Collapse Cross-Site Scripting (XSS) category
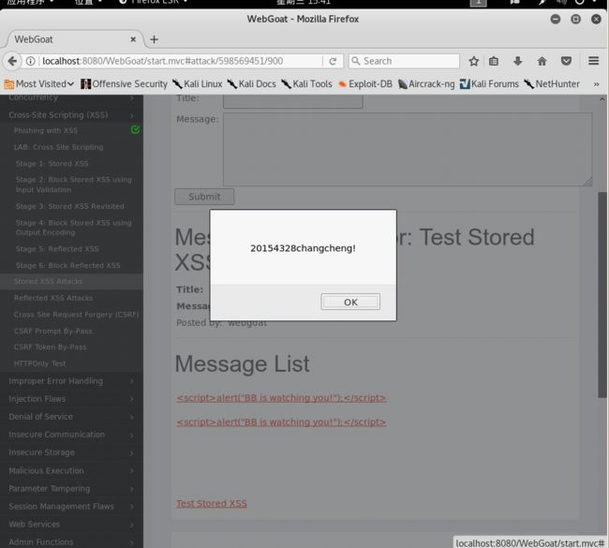Screen dimensions: 609x548 71,115
